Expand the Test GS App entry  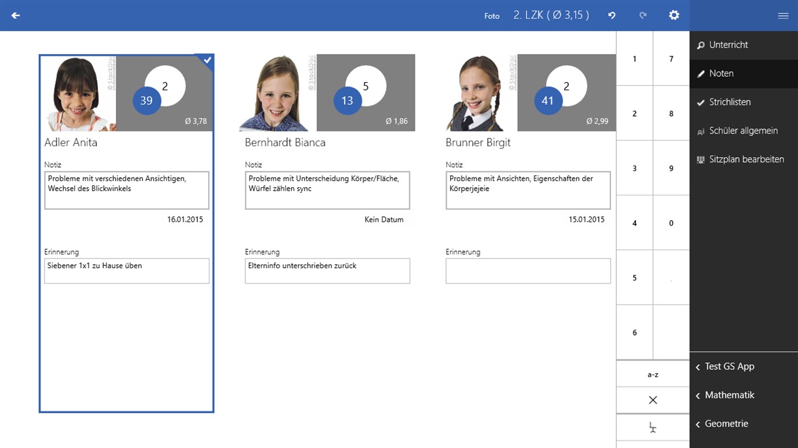[729, 367]
